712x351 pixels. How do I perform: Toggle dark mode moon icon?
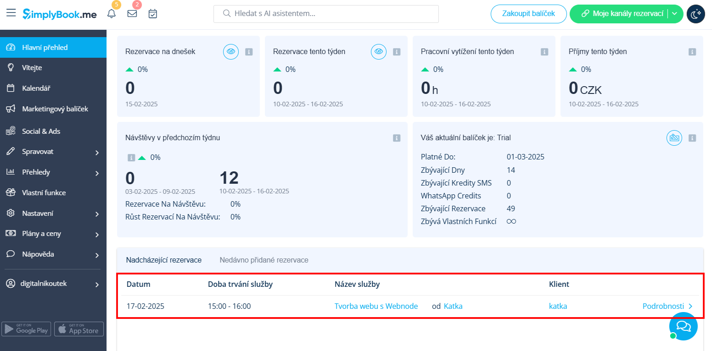point(695,14)
